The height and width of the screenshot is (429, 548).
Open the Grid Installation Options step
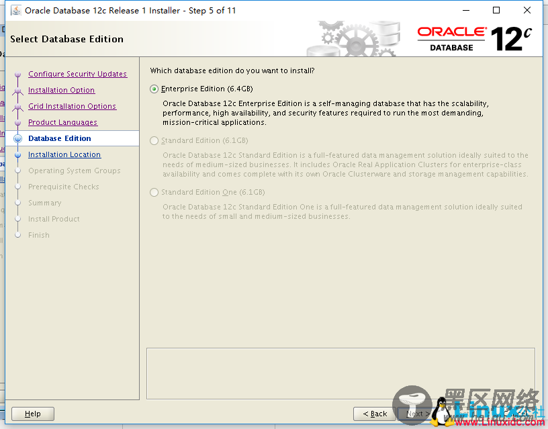pyautogui.click(x=72, y=106)
